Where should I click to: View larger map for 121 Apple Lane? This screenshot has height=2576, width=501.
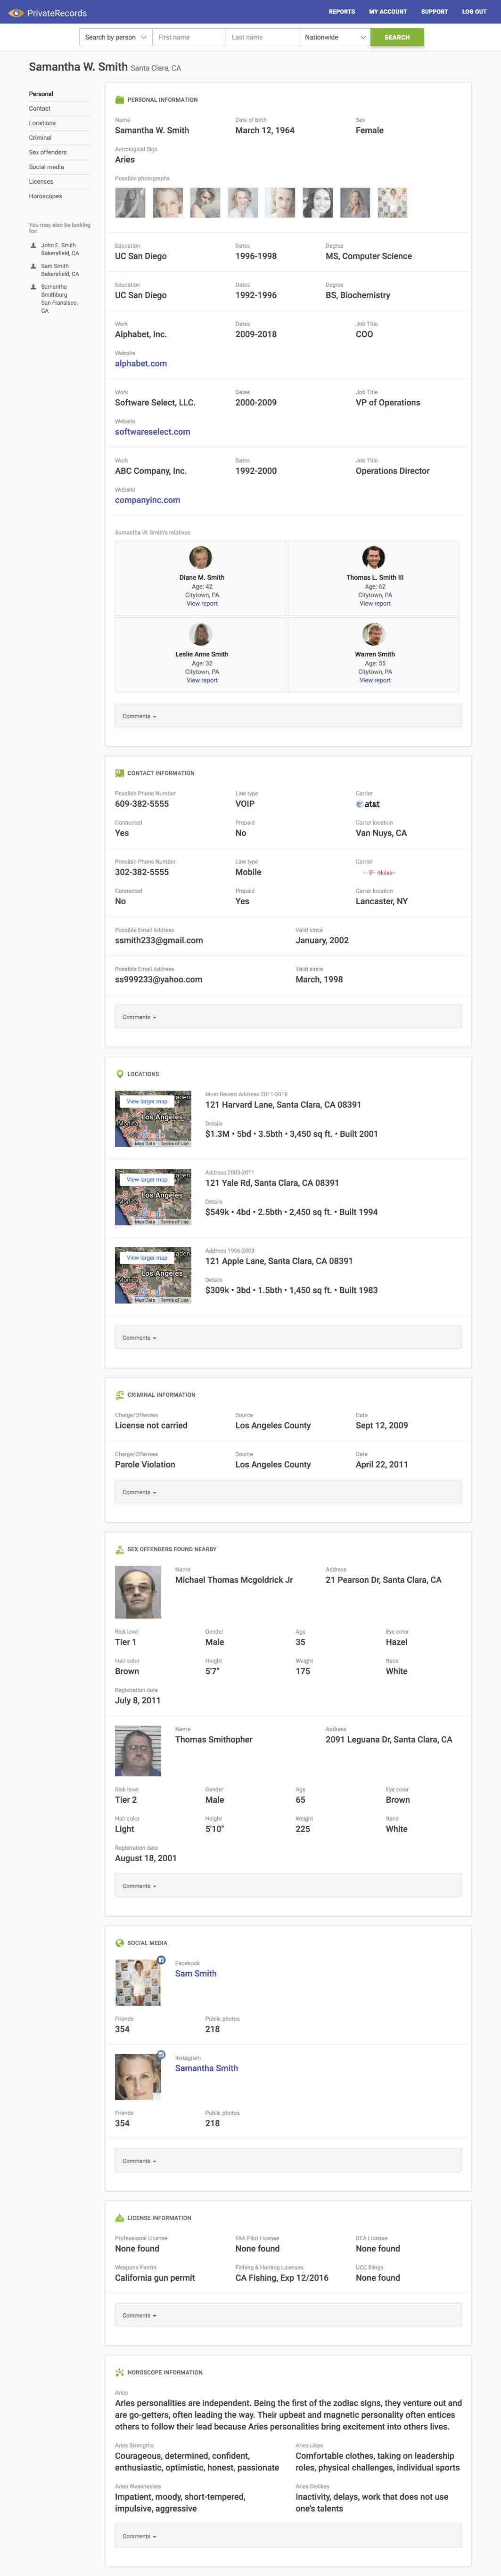pos(147,1257)
